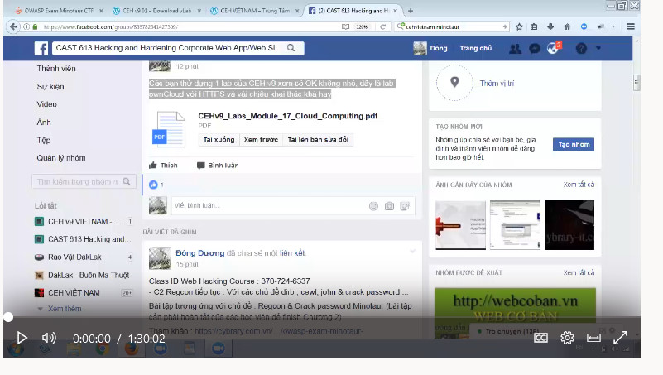The height and width of the screenshot is (375, 663).
Task: Toggle closed captions CC
Action: pos(540,338)
